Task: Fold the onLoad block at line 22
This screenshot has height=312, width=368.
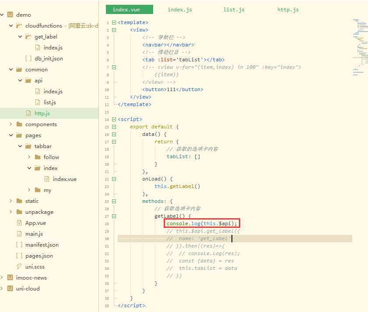Action: tap(114, 179)
